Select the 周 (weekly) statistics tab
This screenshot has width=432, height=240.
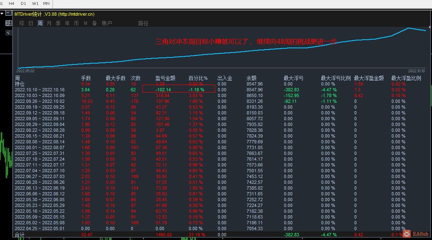(40, 24)
